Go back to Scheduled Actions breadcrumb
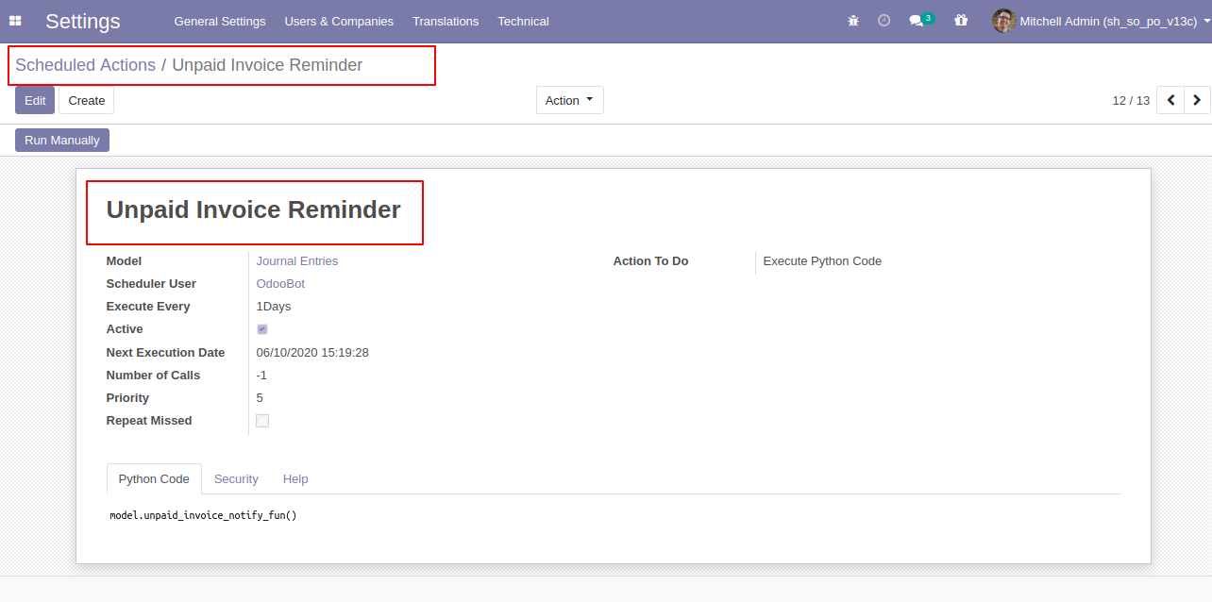Viewport: 1212px width, 602px height. pos(85,65)
